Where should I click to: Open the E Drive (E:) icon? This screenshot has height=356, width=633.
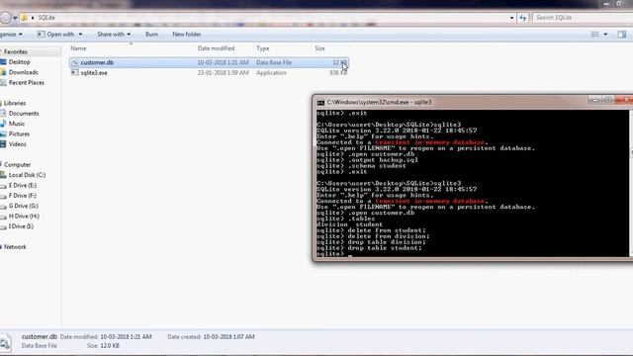click(3, 185)
